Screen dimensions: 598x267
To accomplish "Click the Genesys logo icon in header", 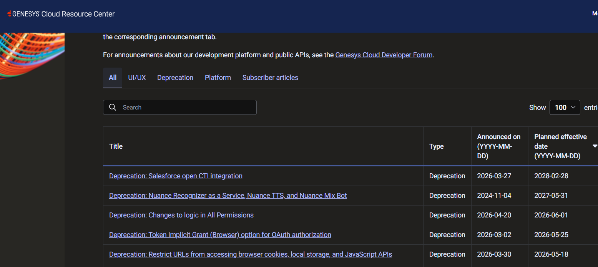I will (10, 14).
